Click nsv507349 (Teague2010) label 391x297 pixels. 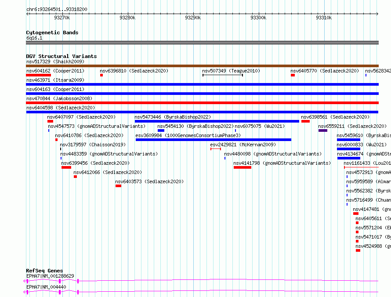pyautogui.click(x=231, y=71)
